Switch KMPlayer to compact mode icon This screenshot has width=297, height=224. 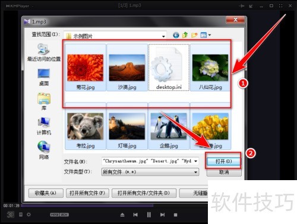pyautogui.click(x=251, y=6)
